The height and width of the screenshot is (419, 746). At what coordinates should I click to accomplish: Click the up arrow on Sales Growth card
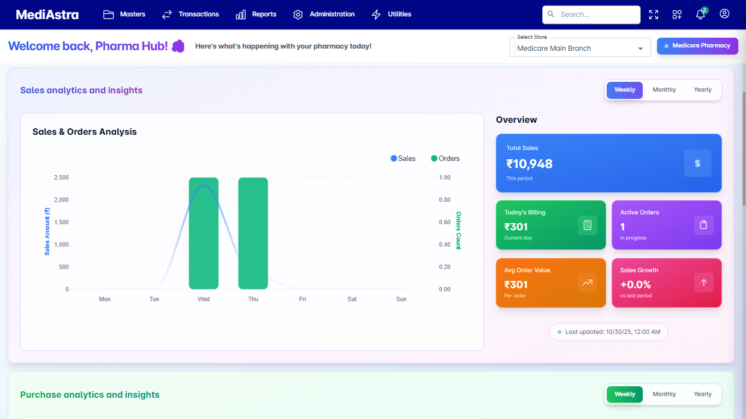point(703,283)
